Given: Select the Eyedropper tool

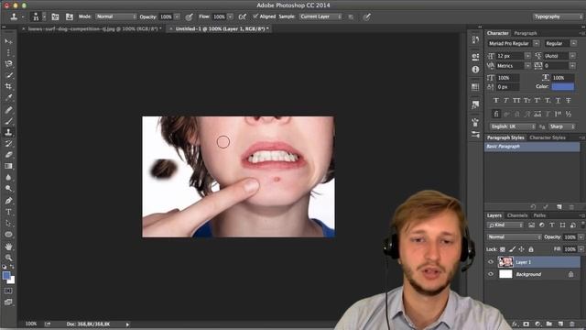Looking at the screenshot, I should point(8,98).
